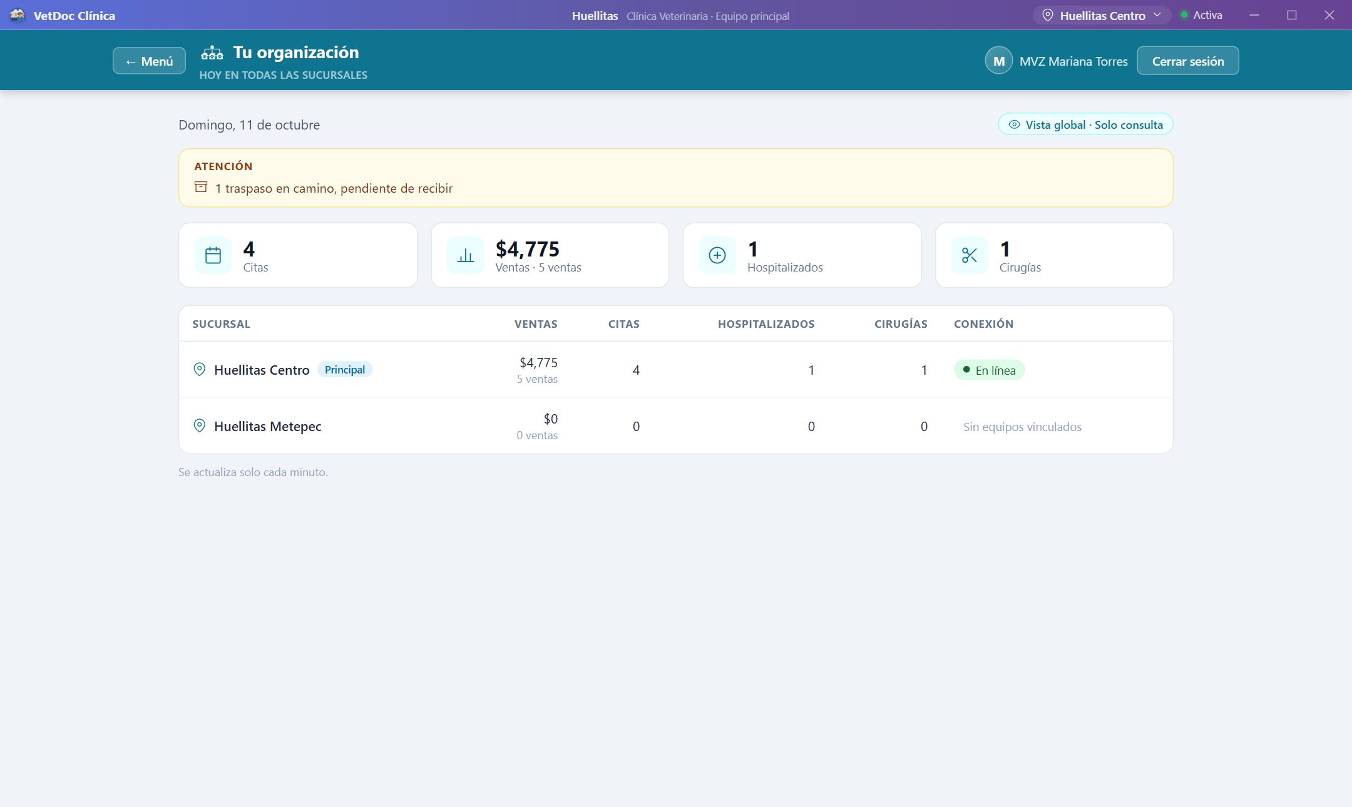Click the Vista global · Solo consulta badge
The image size is (1352, 807).
[1085, 124]
